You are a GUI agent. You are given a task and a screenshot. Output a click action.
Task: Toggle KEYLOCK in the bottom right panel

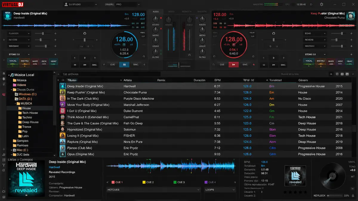point(320,196)
